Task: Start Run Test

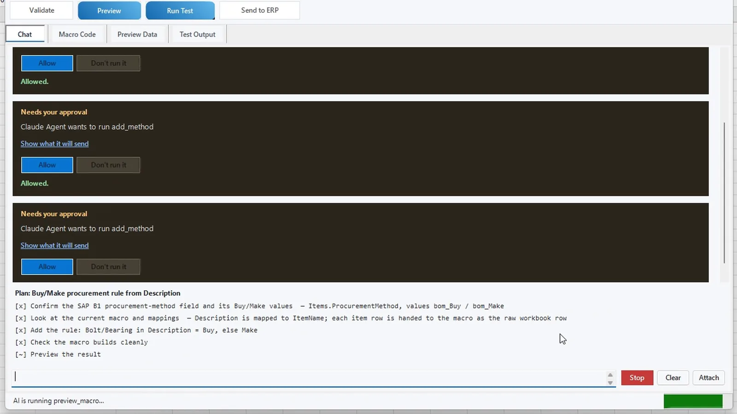Action: pos(180,11)
